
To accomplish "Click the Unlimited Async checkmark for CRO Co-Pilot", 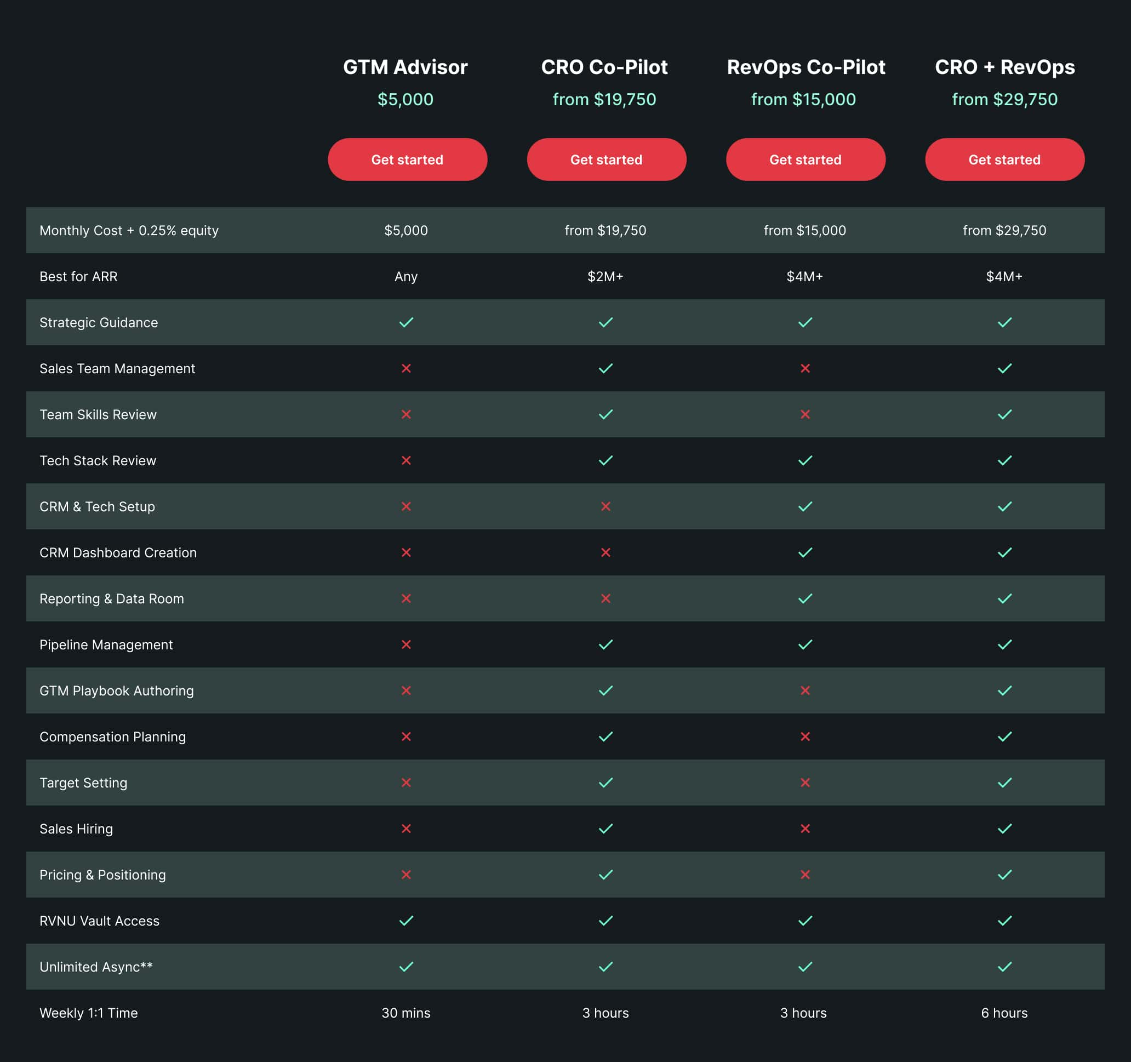I will (x=606, y=968).
